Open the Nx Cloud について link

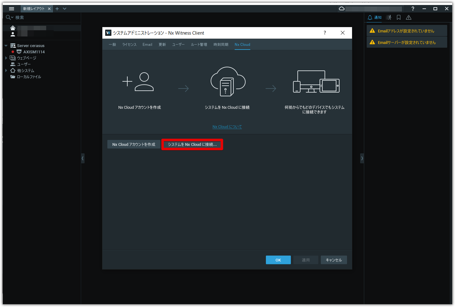pyautogui.click(x=227, y=127)
